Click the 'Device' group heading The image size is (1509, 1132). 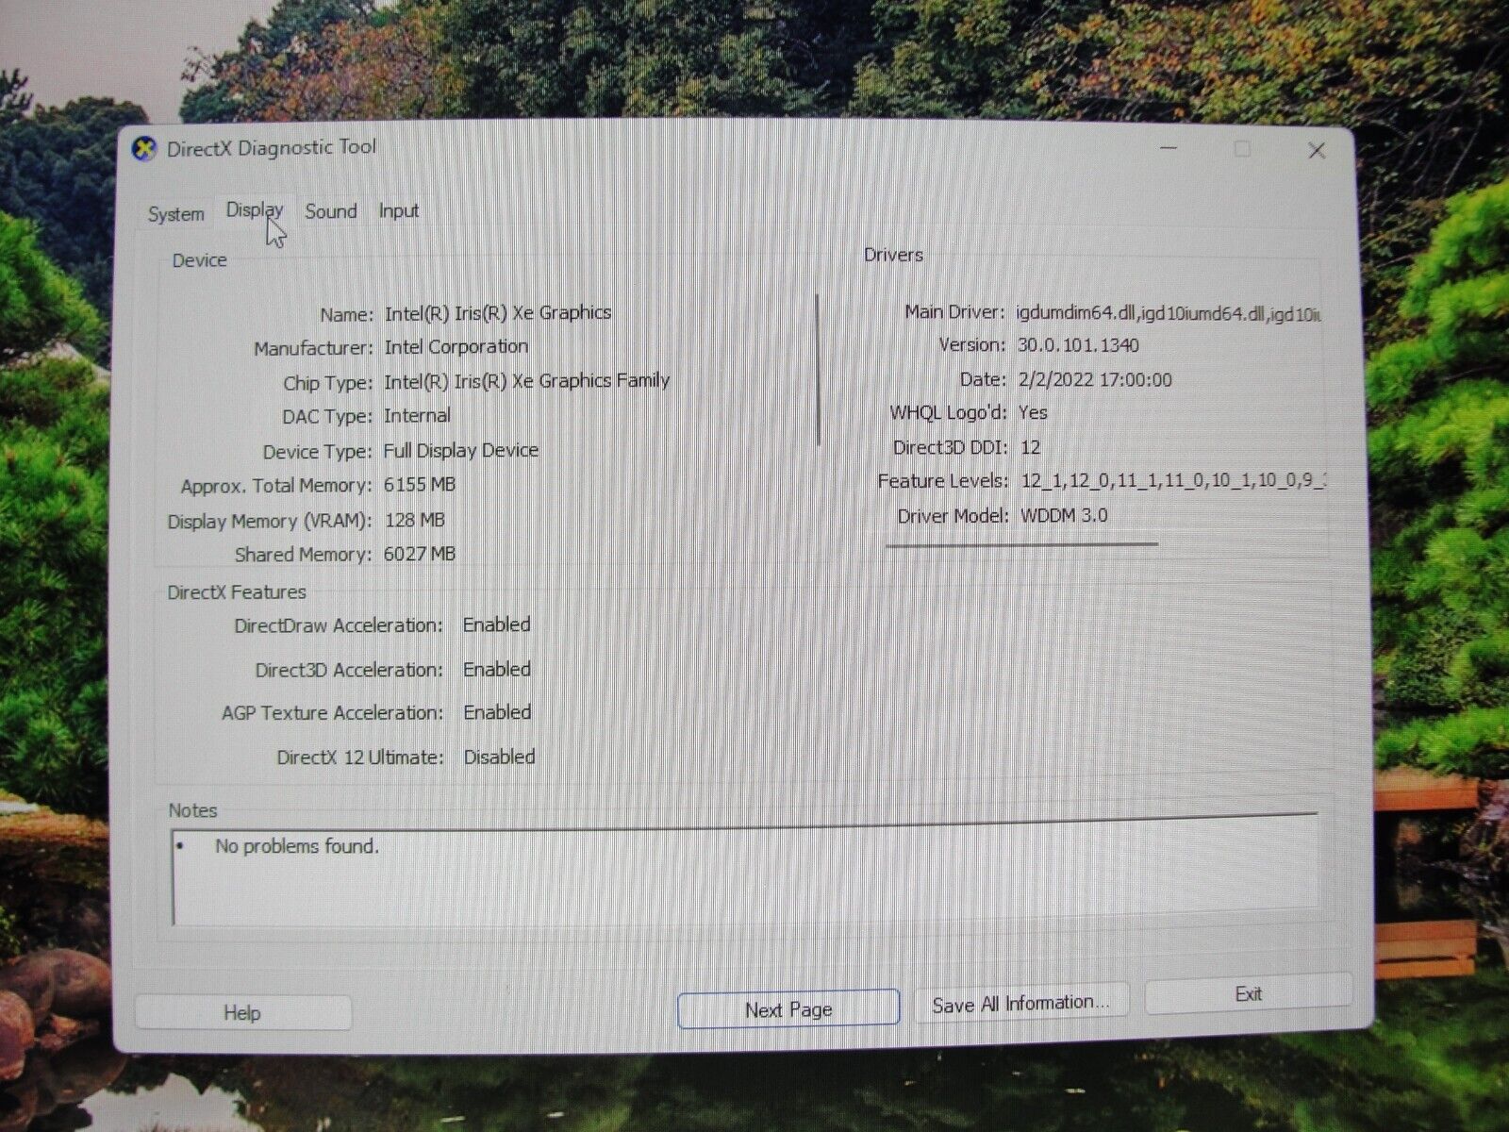tap(199, 260)
